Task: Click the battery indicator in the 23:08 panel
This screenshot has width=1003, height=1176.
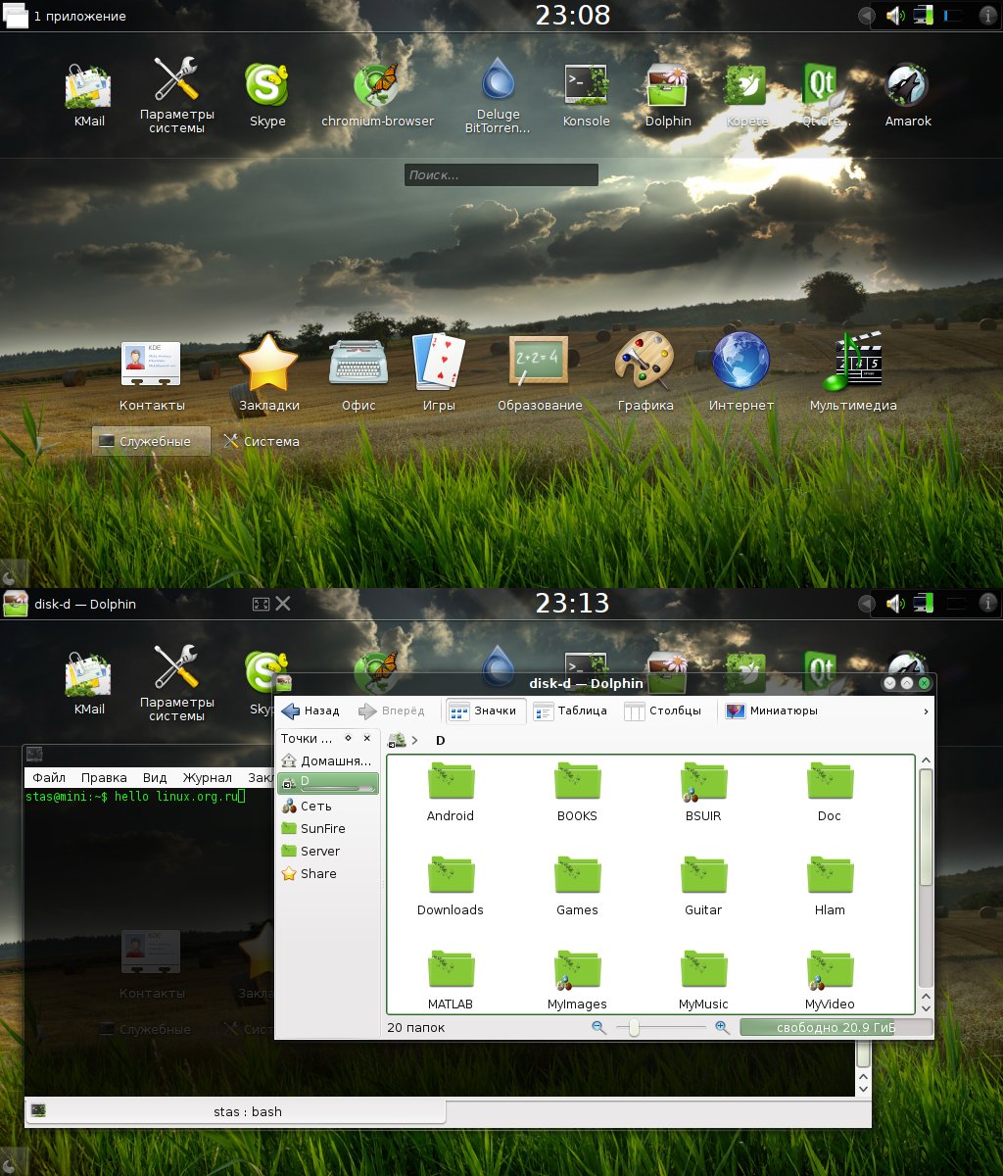Action: pos(953,16)
